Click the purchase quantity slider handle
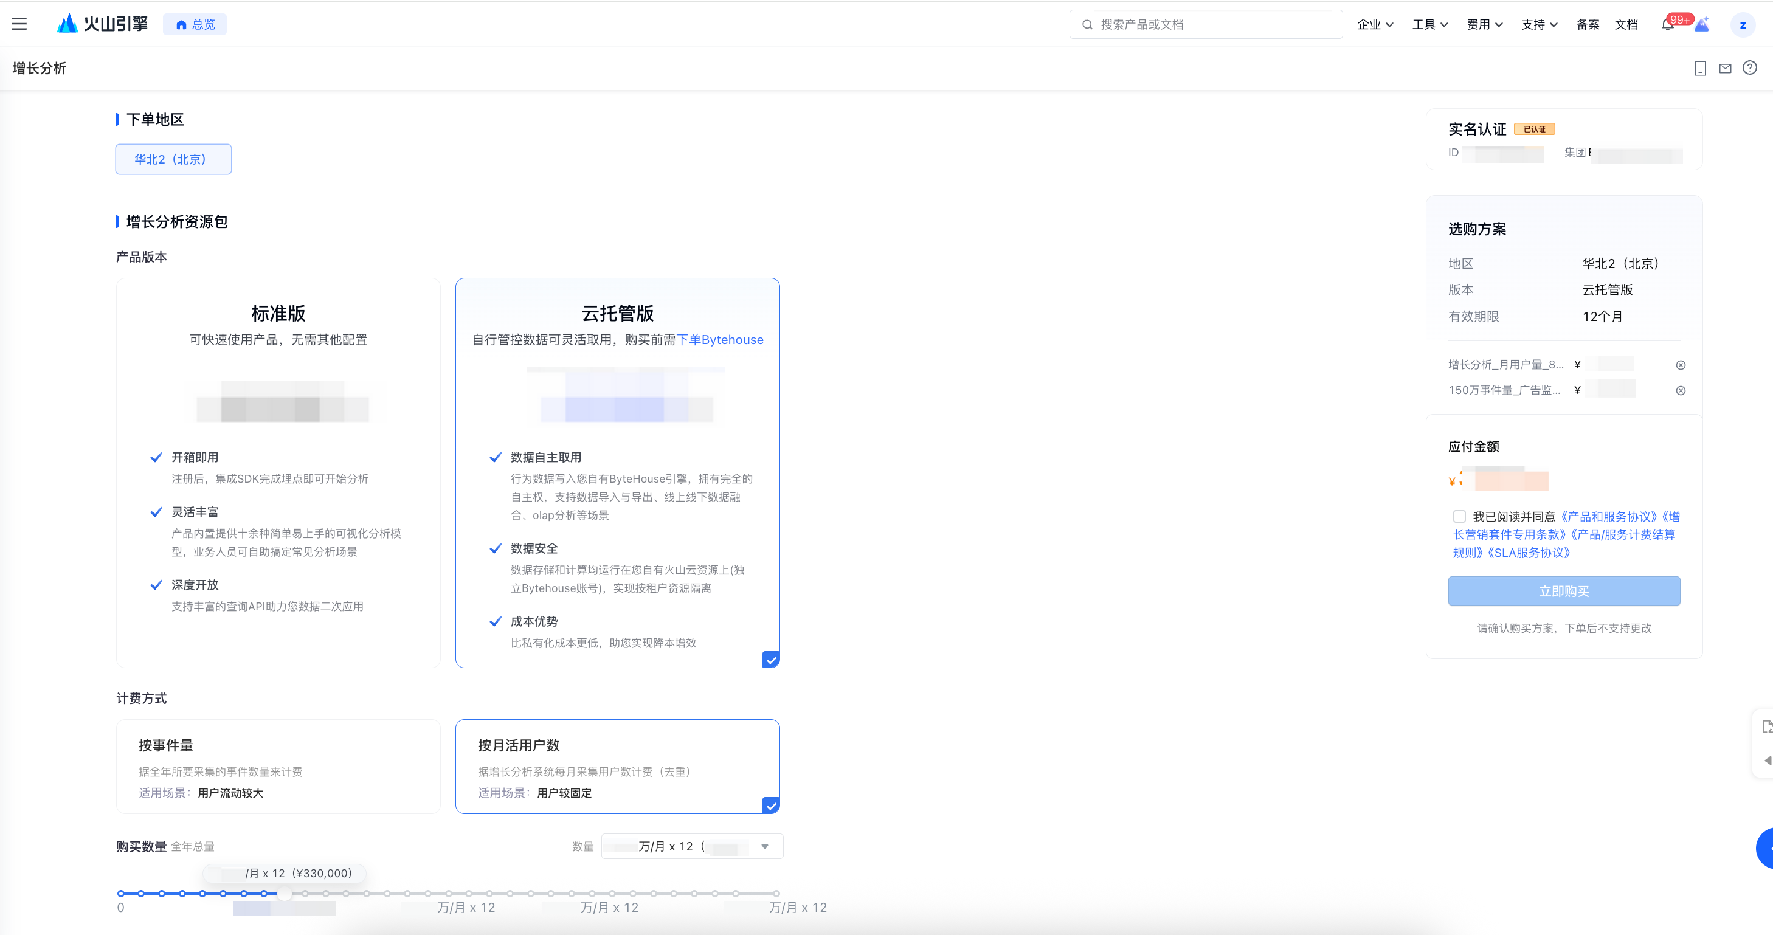Screen dimensions: 1773x935 pyautogui.click(x=285, y=894)
